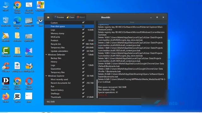Viewport: 202px width, 113px height.
Task: Select the KMPlayer desktop shortcut
Action: pos(29,52)
